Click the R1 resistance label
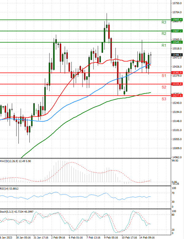 click(x=164, y=45)
